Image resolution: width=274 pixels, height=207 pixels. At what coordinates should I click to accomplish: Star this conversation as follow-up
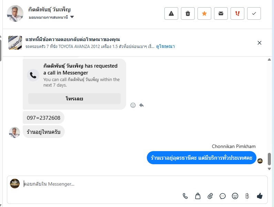tap(204, 13)
